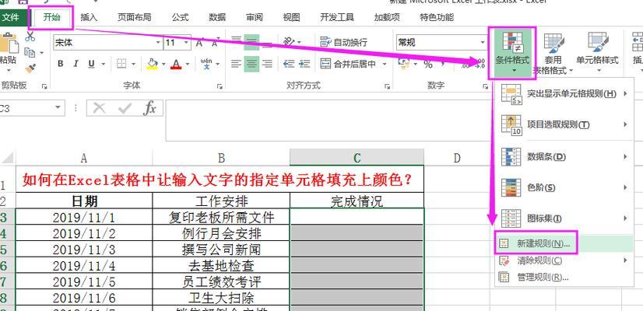
Task: Toggle Underline formatting
Action: 91,64
